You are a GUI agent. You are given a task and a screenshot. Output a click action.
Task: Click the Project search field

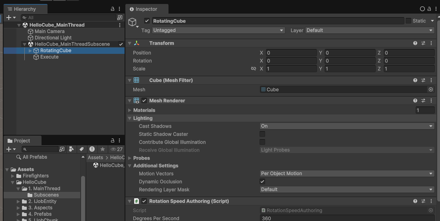tap(40, 149)
